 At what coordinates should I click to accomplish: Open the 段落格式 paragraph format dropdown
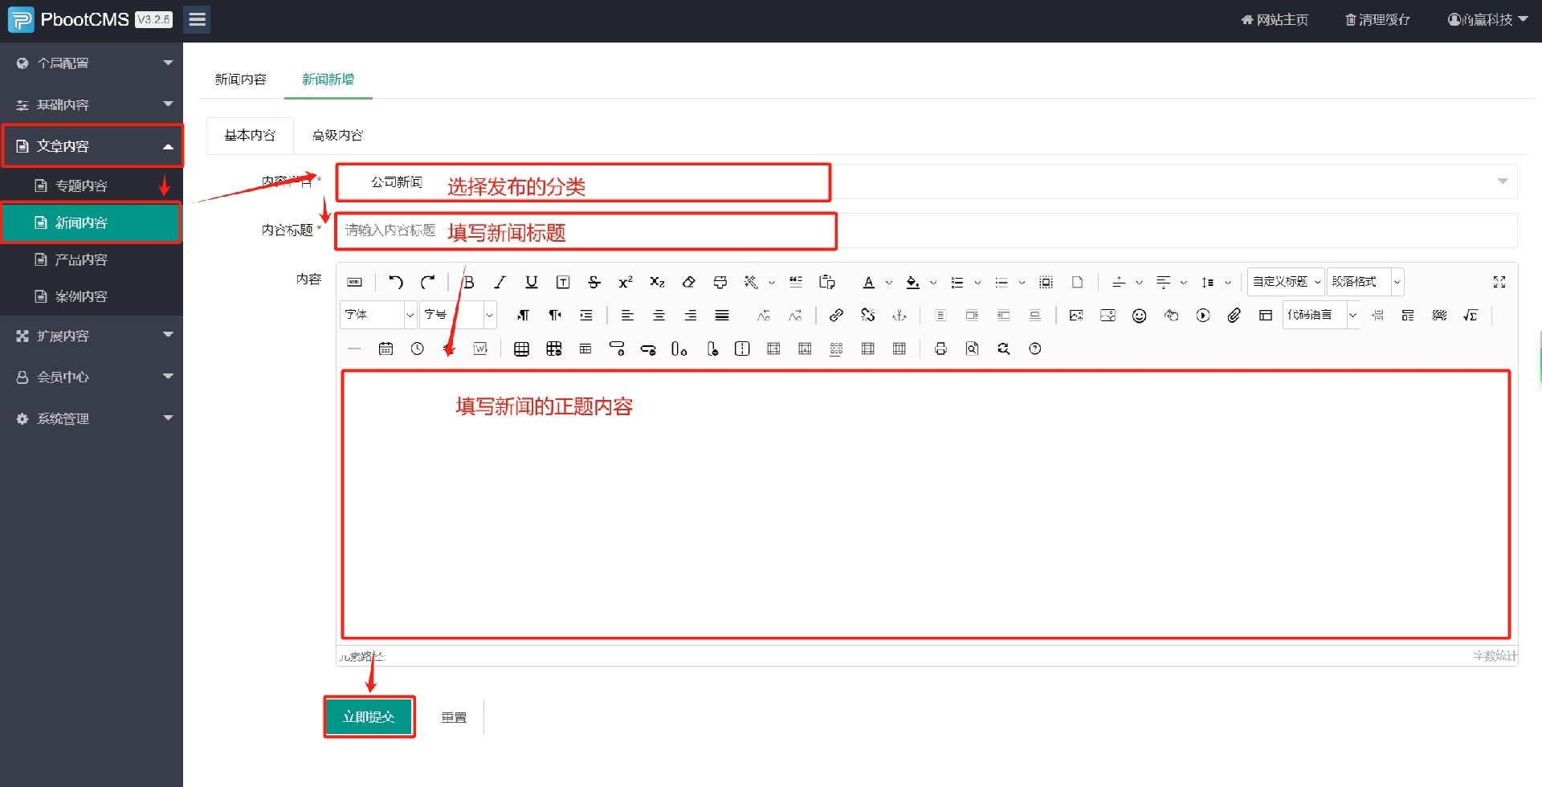pos(1365,282)
